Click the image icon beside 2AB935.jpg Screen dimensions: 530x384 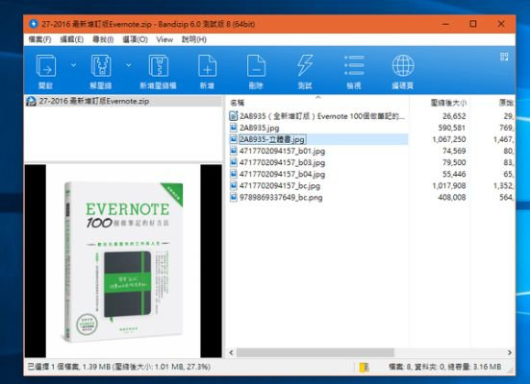point(233,128)
